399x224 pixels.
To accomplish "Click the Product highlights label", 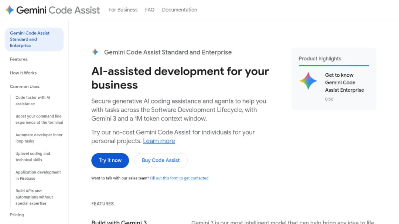I will click(320, 59).
